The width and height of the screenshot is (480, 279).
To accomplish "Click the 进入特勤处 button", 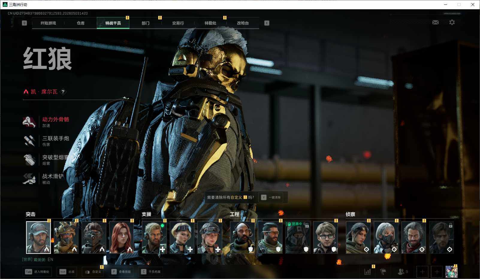I will tap(37, 272).
